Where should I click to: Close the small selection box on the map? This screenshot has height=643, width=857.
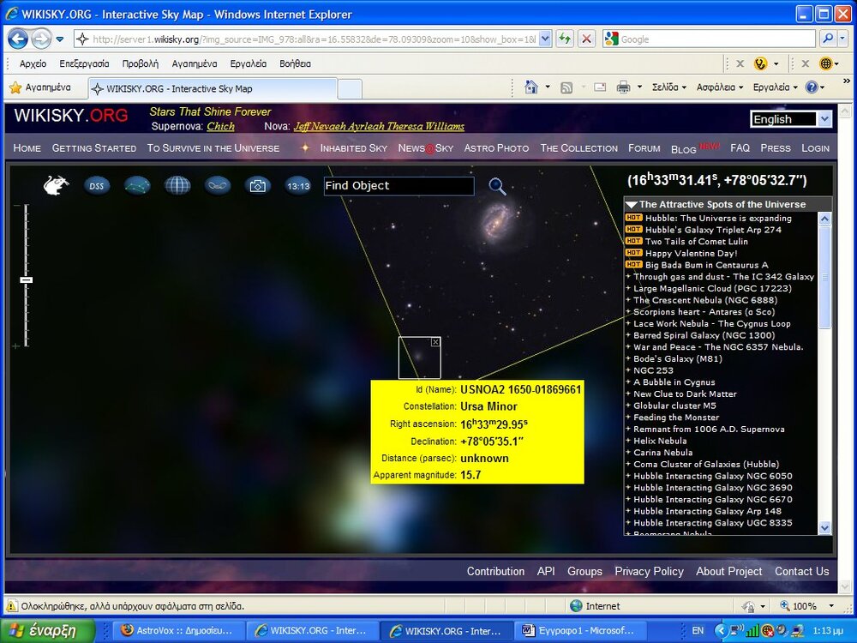point(435,342)
